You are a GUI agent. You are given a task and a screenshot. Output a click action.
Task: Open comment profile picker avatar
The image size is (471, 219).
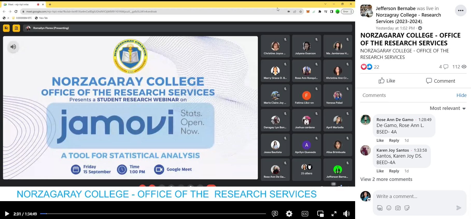point(365,196)
